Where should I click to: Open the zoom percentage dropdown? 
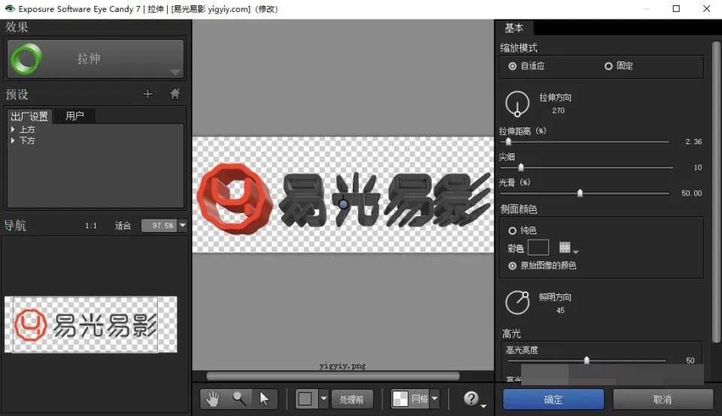pyautogui.click(x=183, y=225)
